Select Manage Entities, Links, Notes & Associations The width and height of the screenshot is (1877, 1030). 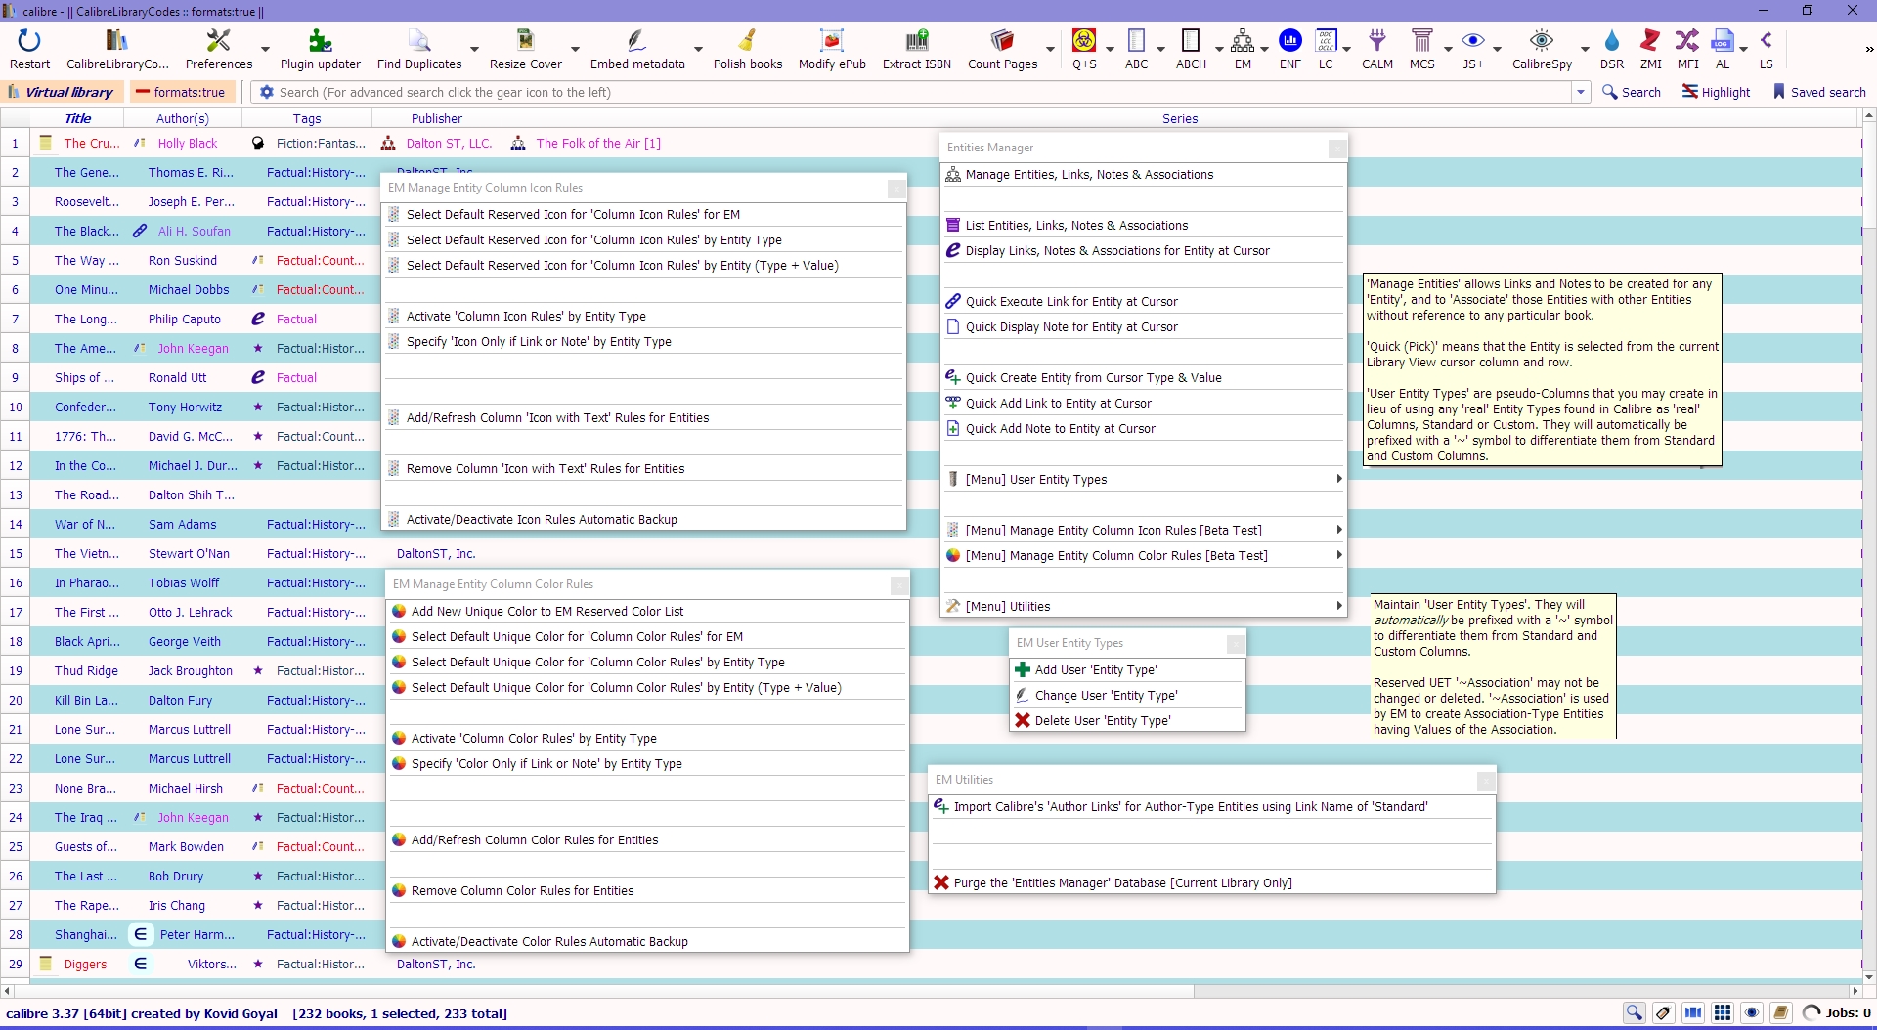click(1089, 175)
